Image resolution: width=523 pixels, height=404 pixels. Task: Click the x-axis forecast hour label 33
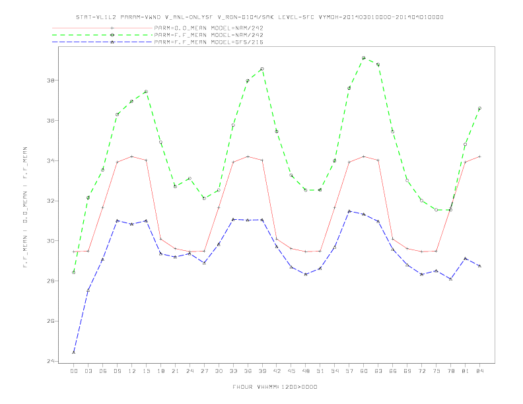pyautogui.click(x=233, y=371)
